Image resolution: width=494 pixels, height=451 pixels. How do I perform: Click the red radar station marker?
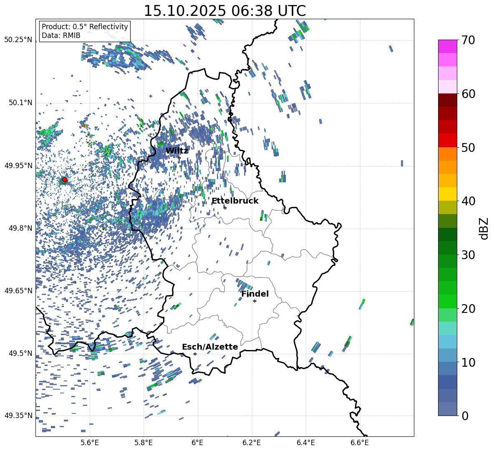click(x=64, y=180)
